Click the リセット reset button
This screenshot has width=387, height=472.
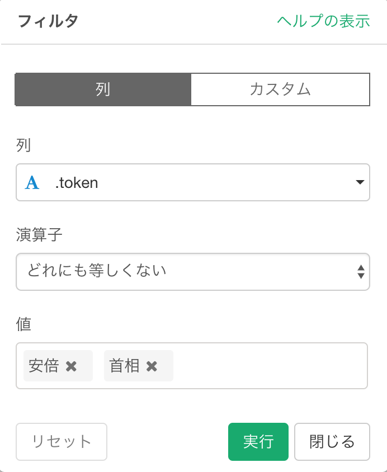(62, 442)
